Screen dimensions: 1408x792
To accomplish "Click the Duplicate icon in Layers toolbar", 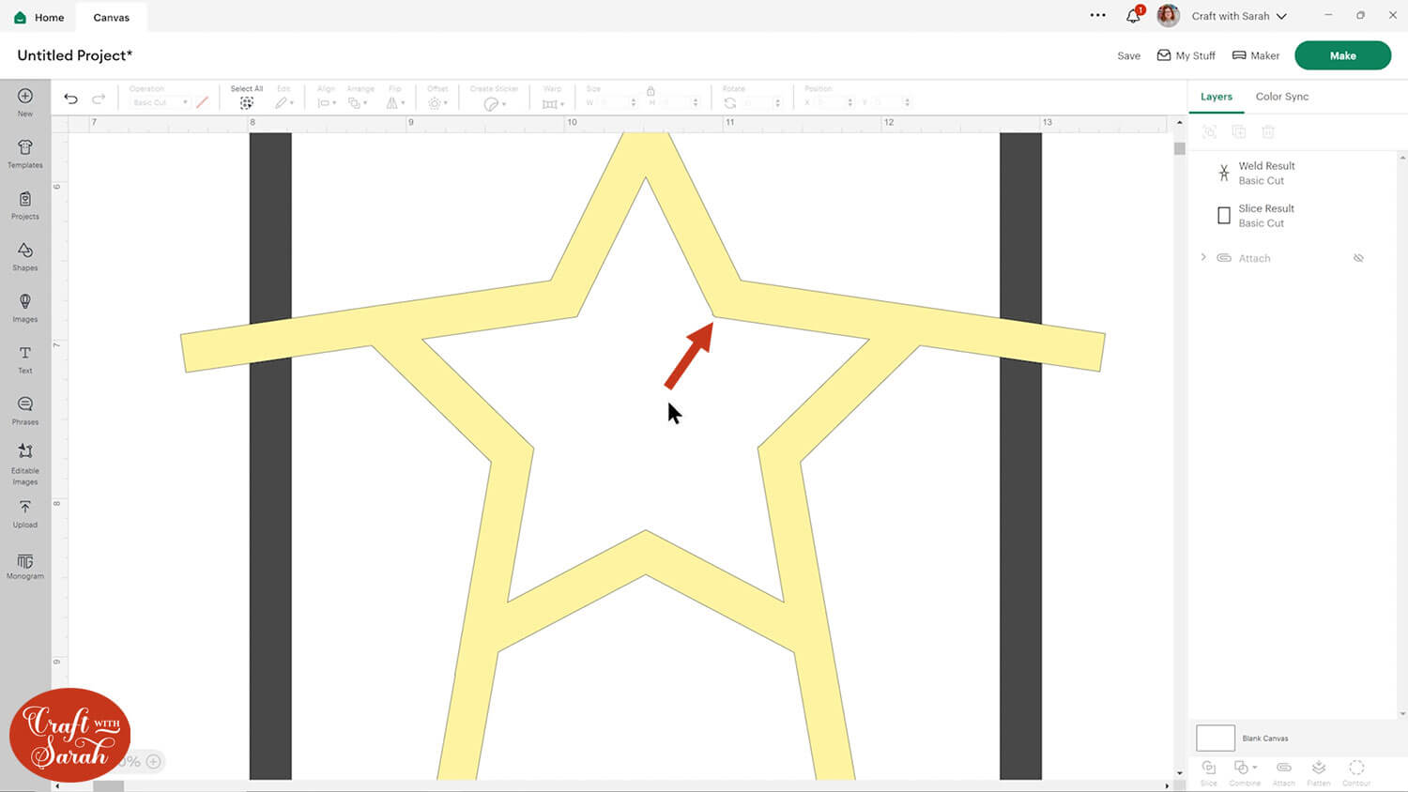I will coord(1239,132).
